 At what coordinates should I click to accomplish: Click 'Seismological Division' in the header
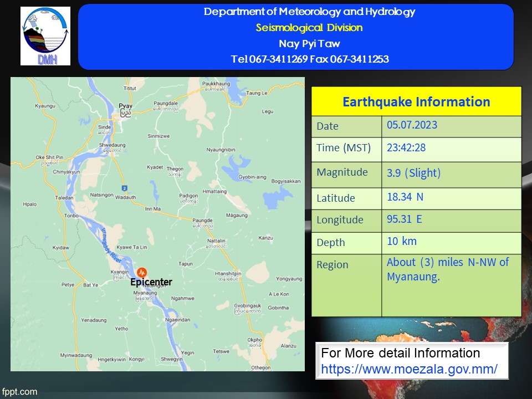[309, 28]
